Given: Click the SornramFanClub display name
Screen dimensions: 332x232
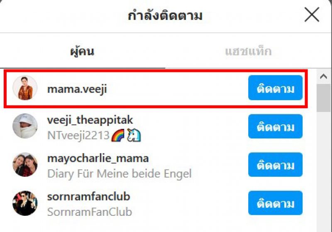Looking at the screenshot, I should (x=90, y=212).
